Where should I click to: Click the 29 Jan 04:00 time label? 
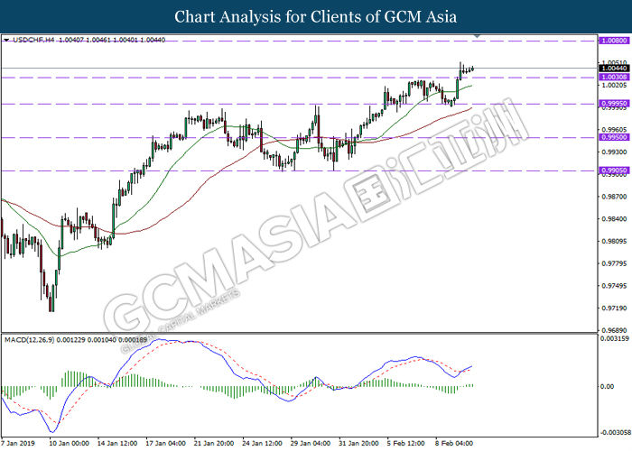tap(311, 444)
